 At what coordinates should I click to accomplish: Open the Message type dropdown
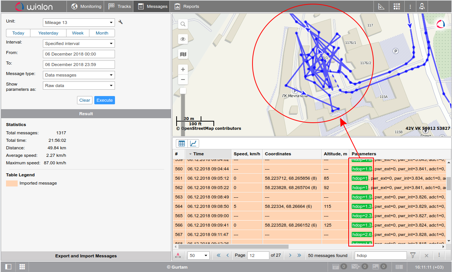[x=79, y=75]
